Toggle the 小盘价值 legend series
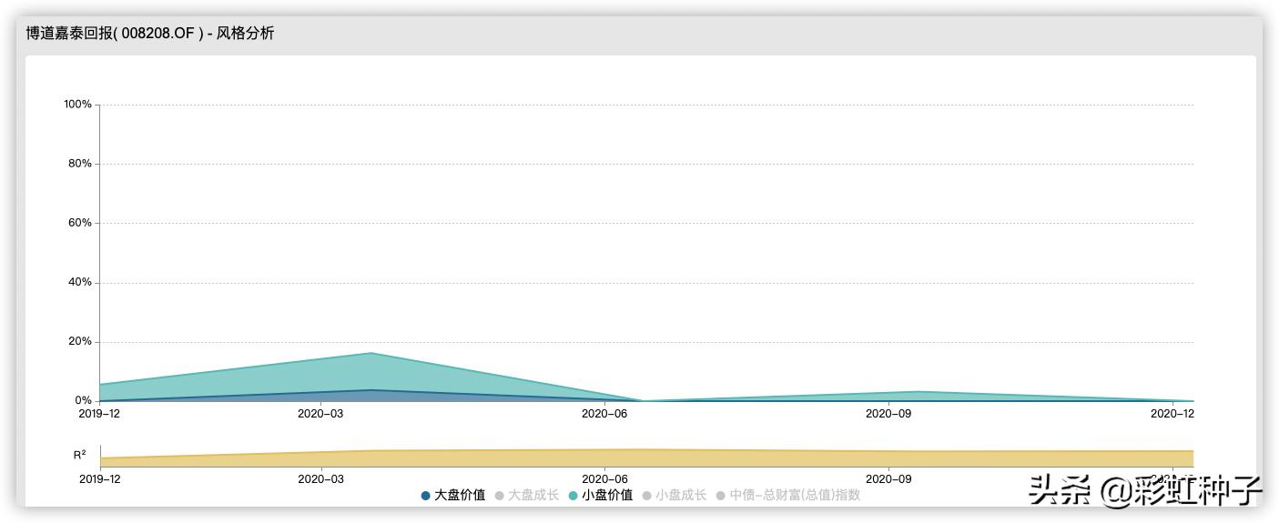1279x523 pixels. click(601, 496)
